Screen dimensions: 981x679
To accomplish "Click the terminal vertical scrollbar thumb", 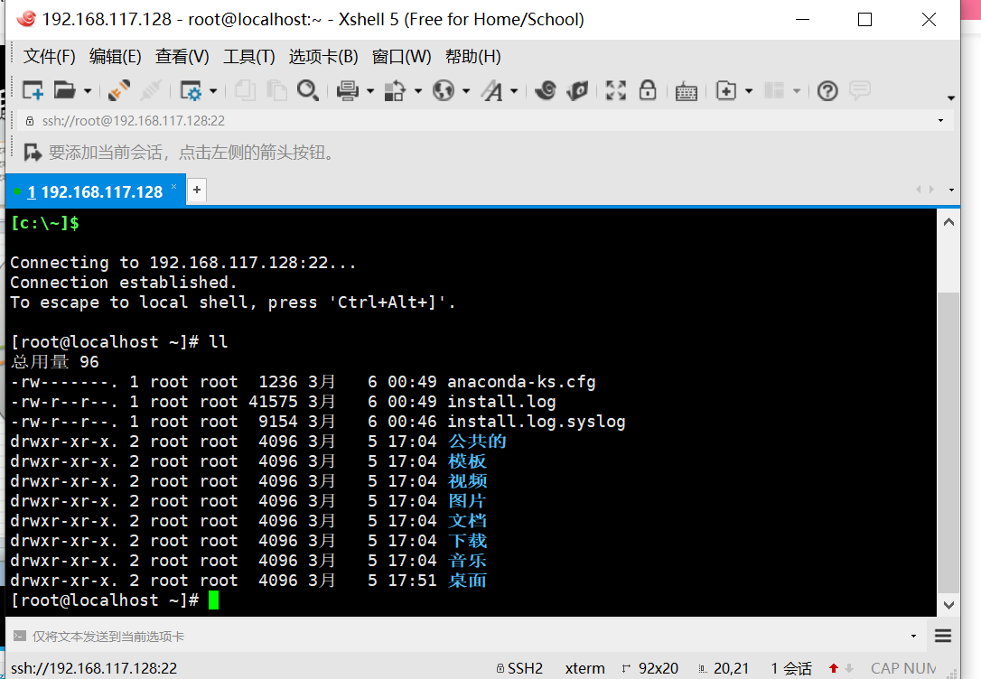I will tap(948, 442).
